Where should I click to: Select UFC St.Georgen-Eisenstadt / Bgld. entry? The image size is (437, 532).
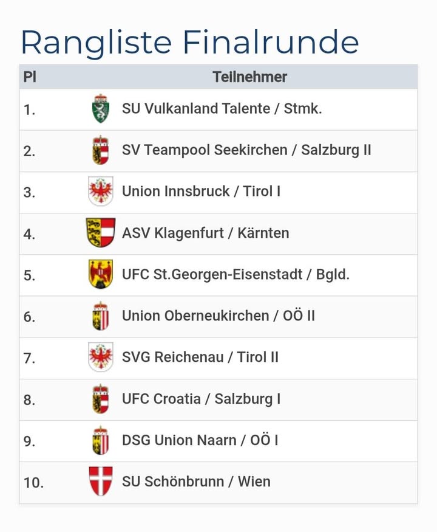[235, 274]
